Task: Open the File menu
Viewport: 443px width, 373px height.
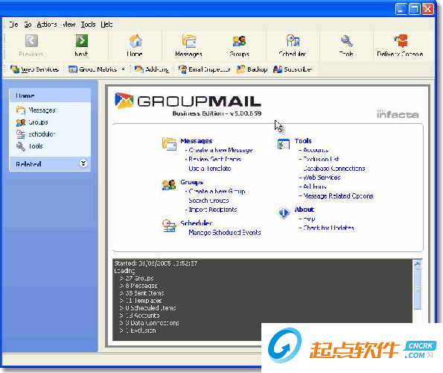Action: click(x=13, y=25)
